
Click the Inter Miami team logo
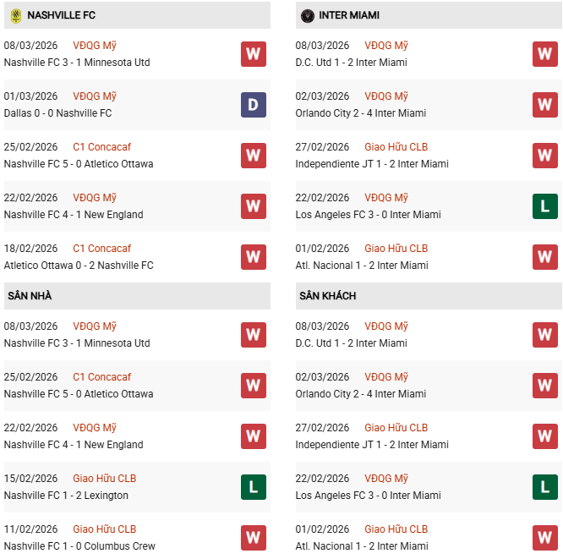307,15
